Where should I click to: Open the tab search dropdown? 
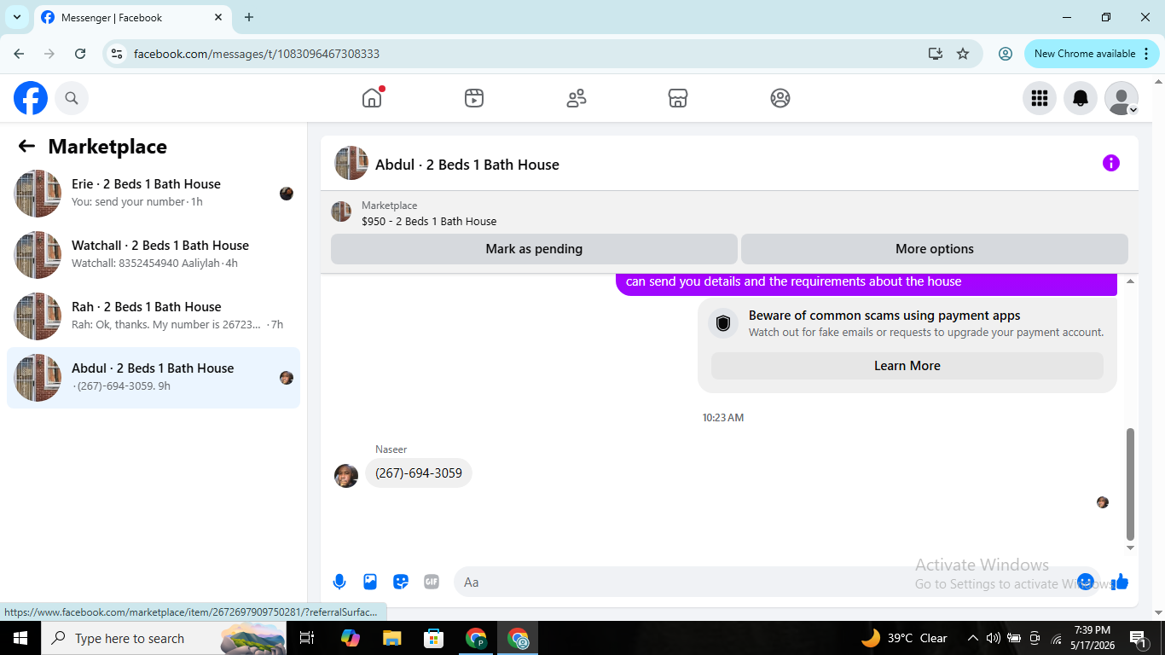(x=16, y=17)
